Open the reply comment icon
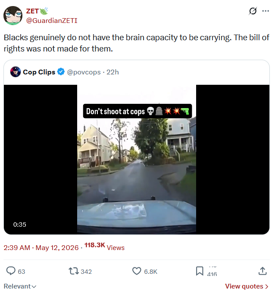The height and width of the screenshot is (295, 275). tap(11, 271)
